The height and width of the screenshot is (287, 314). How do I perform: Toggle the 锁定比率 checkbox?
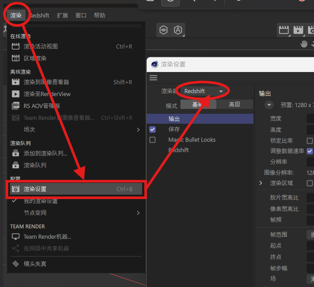[x=310, y=141]
